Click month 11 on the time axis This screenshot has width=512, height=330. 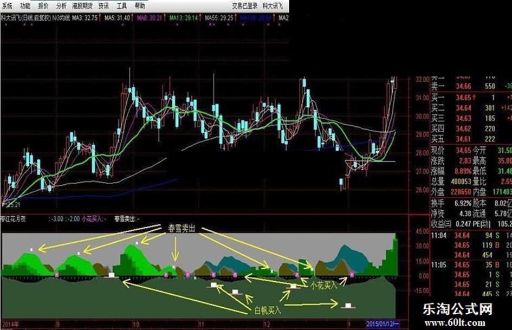click(201, 324)
